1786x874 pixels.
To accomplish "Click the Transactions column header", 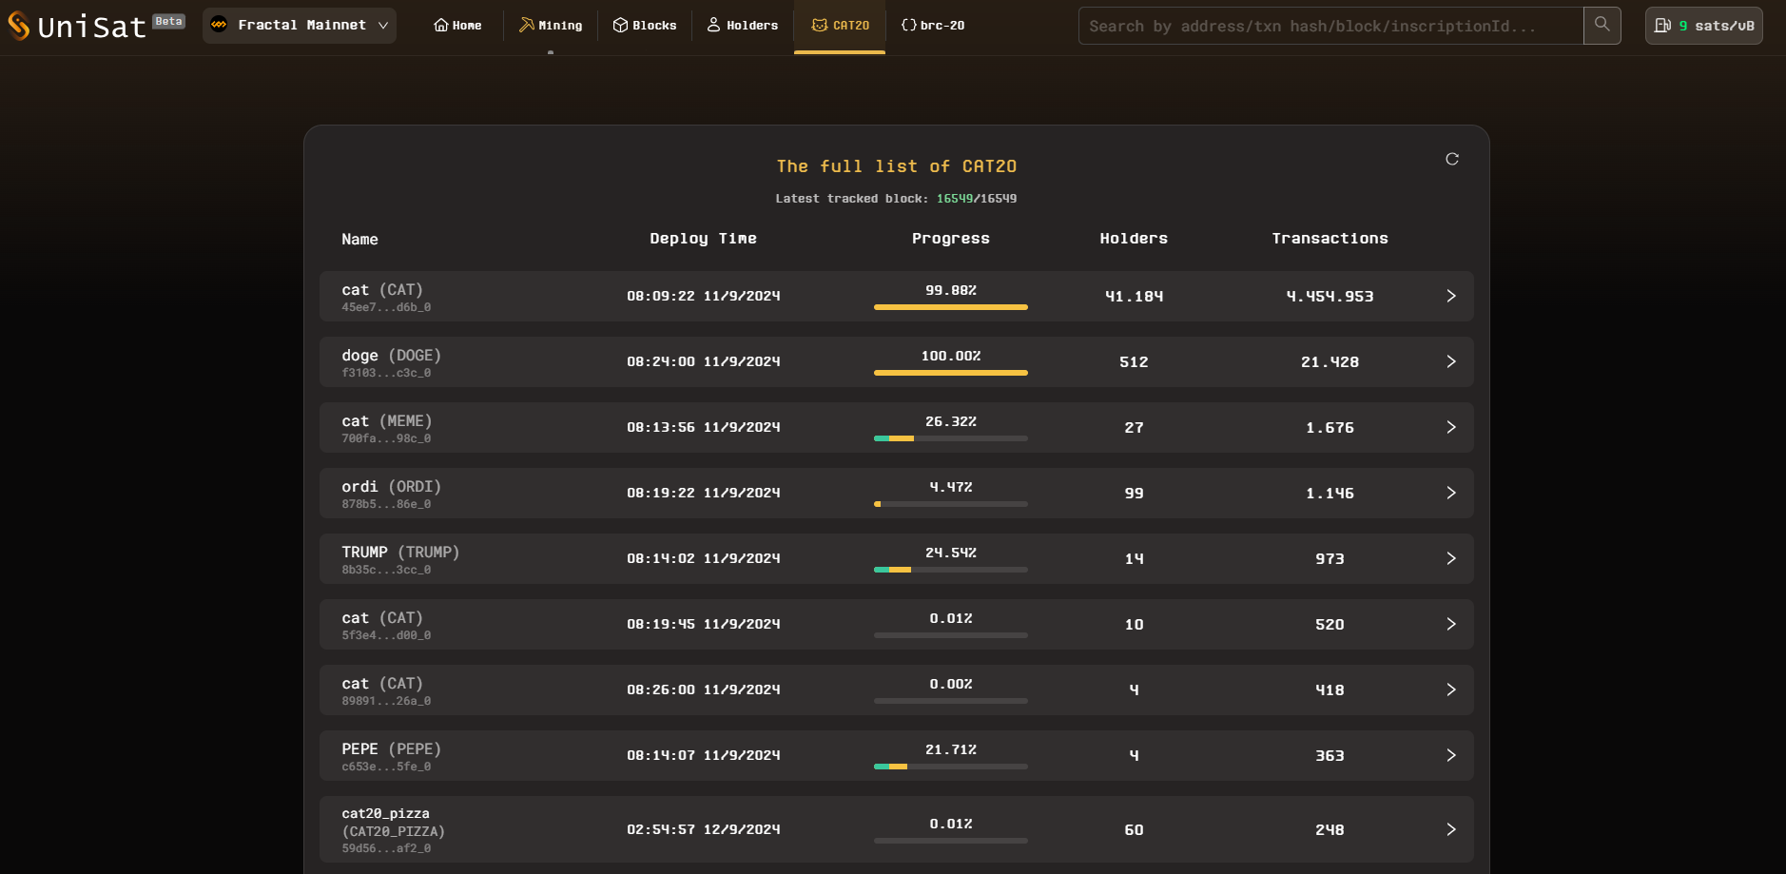I will click(x=1330, y=239).
